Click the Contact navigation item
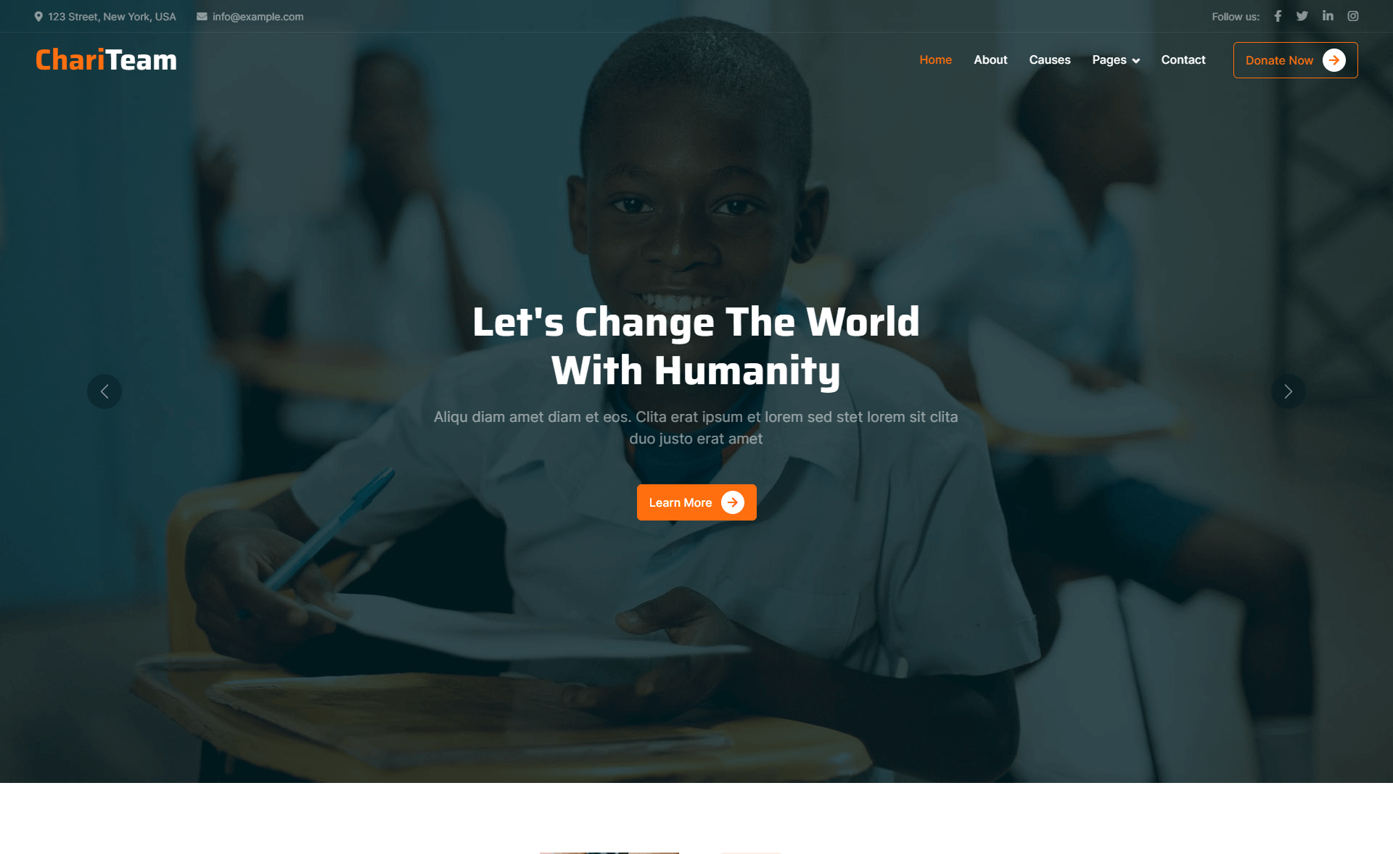 [1183, 59]
